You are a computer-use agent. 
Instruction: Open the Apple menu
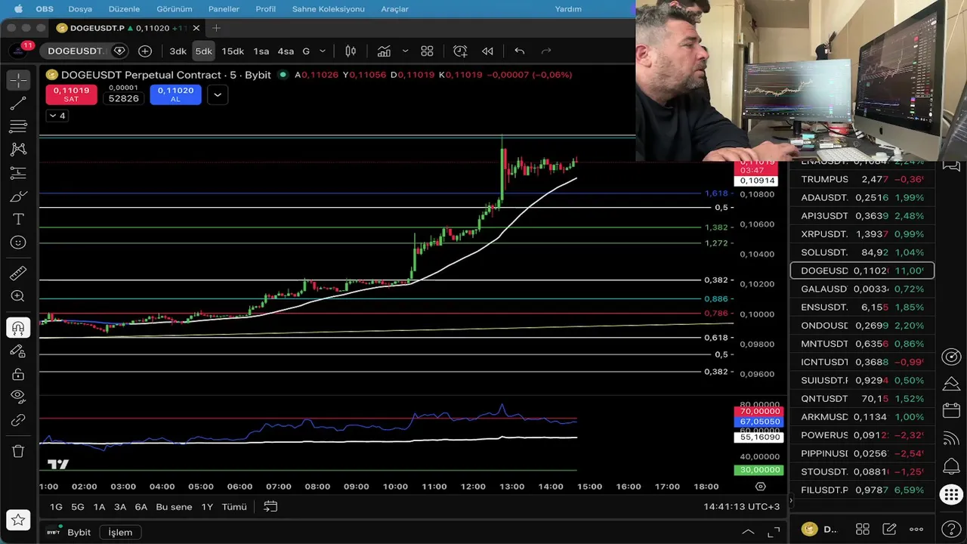(18, 9)
